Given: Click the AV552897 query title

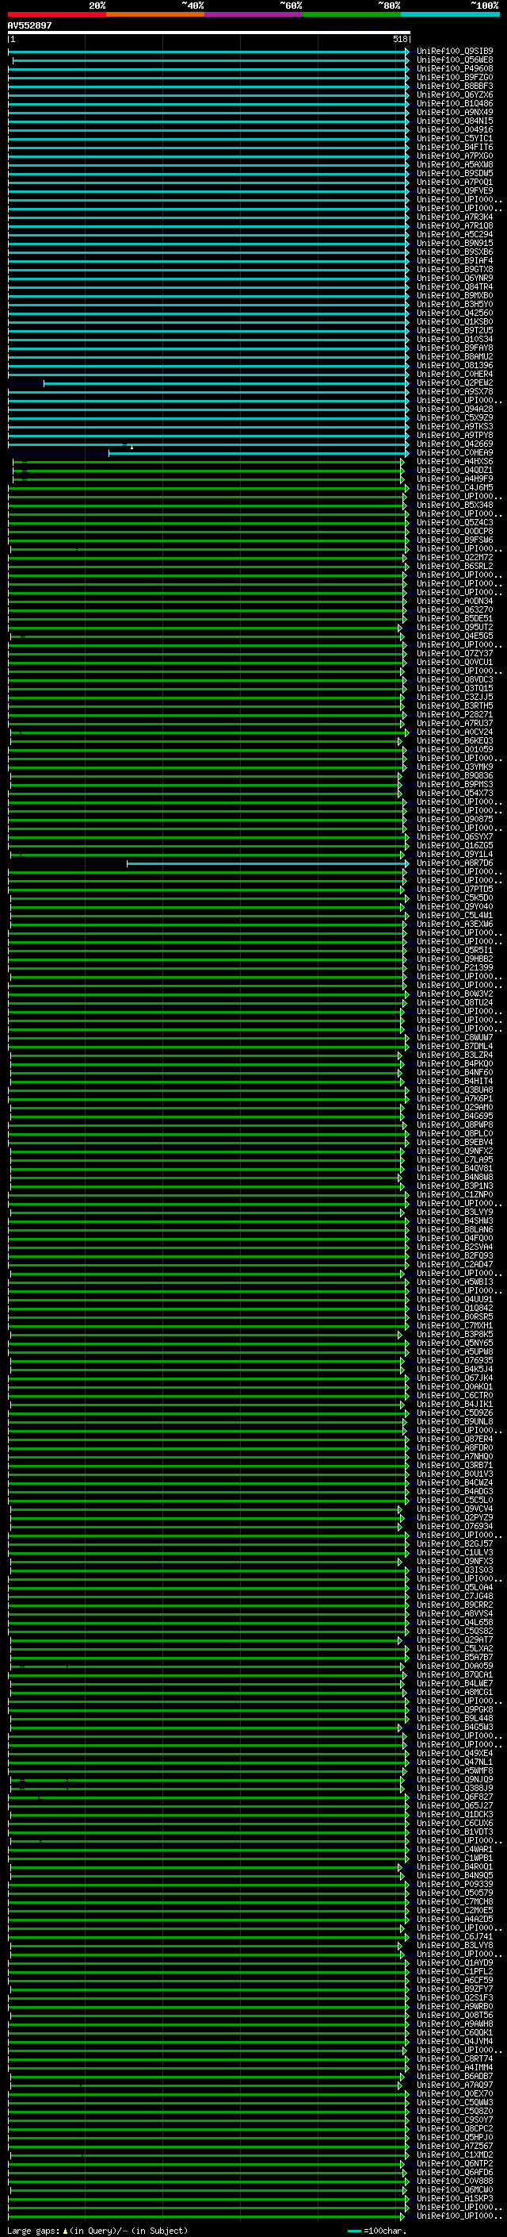Looking at the screenshot, I should pyautogui.click(x=29, y=26).
